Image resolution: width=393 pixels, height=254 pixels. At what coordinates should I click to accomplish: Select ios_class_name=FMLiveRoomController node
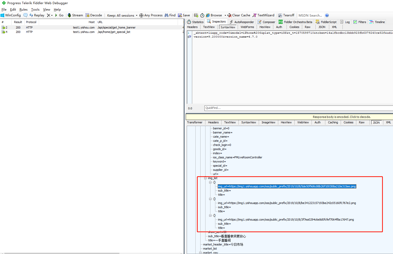pos(237,157)
